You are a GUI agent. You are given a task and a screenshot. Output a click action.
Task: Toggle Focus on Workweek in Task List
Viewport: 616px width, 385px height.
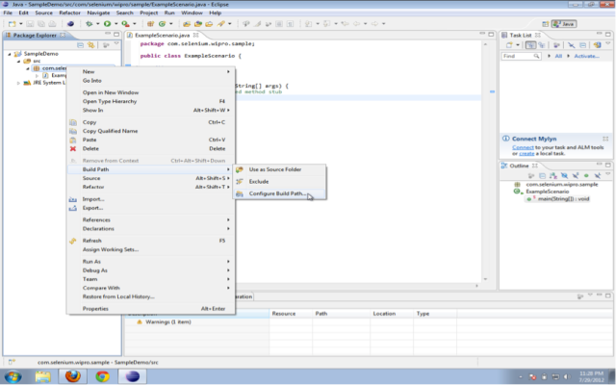[556, 45]
